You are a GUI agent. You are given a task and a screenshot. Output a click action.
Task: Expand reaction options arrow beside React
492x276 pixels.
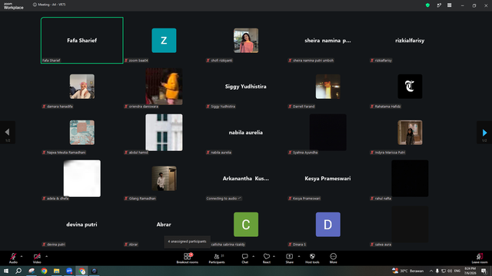coord(274,256)
